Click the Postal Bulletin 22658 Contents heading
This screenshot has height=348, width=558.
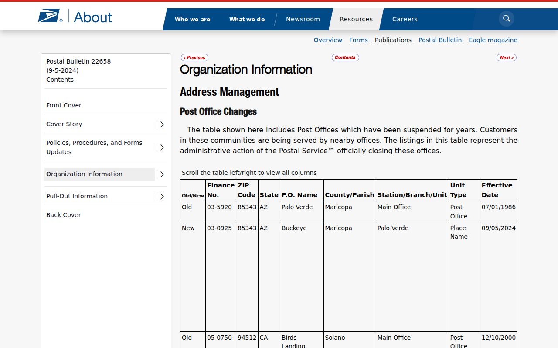tap(78, 70)
